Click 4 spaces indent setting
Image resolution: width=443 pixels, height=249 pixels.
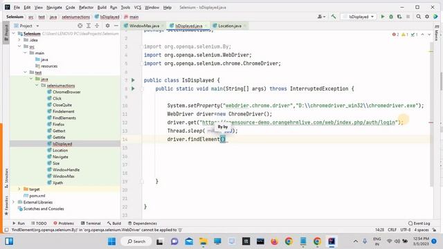click(422, 230)
